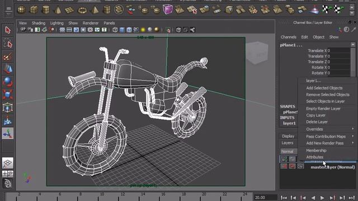The width and height of the screenshot is (358, 201).
Task: Click the purple cube shelf icon
Action: point(168,9)
